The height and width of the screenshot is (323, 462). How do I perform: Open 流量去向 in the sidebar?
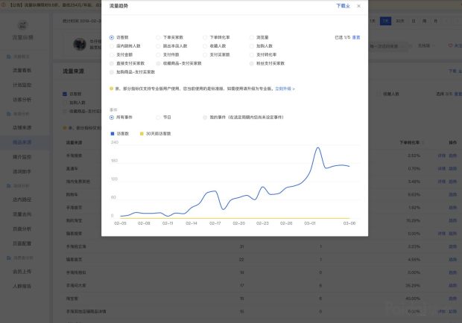(x=22, y=214)
